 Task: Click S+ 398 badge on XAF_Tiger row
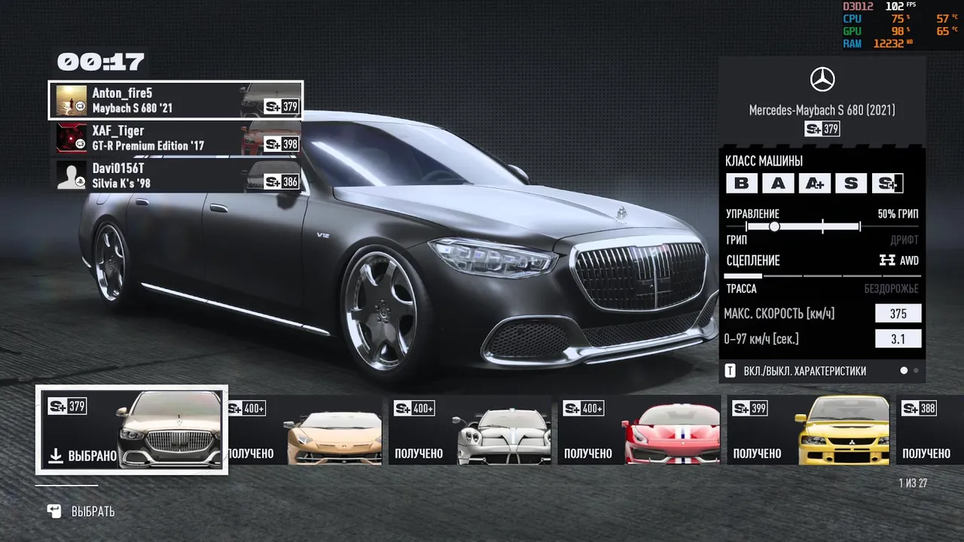[x=282, y=144]
